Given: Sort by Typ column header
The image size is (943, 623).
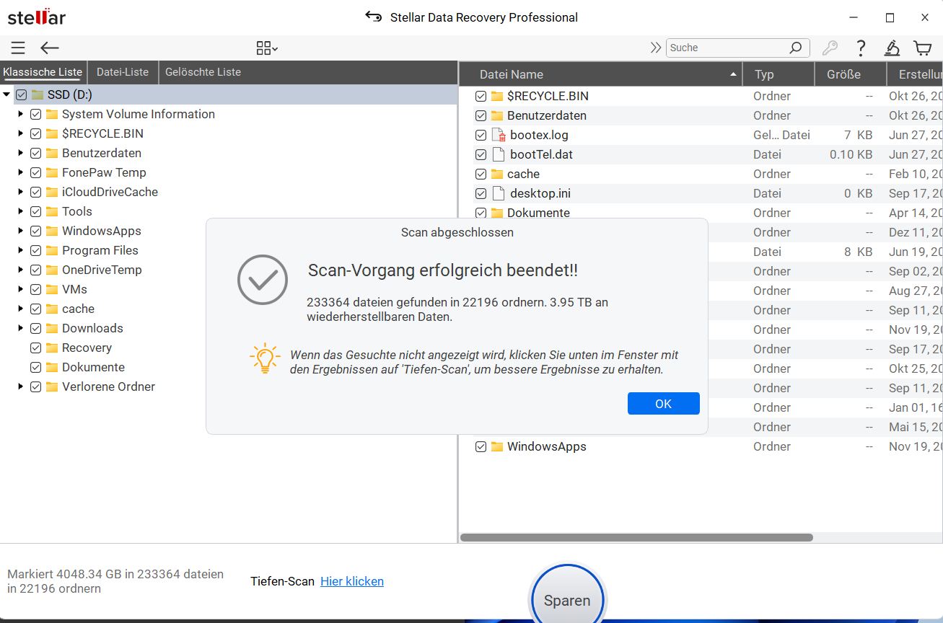Looking at the screenshot, I should (779, 74).
